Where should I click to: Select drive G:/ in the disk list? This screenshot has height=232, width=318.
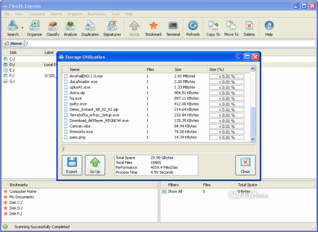pos(29,81)
